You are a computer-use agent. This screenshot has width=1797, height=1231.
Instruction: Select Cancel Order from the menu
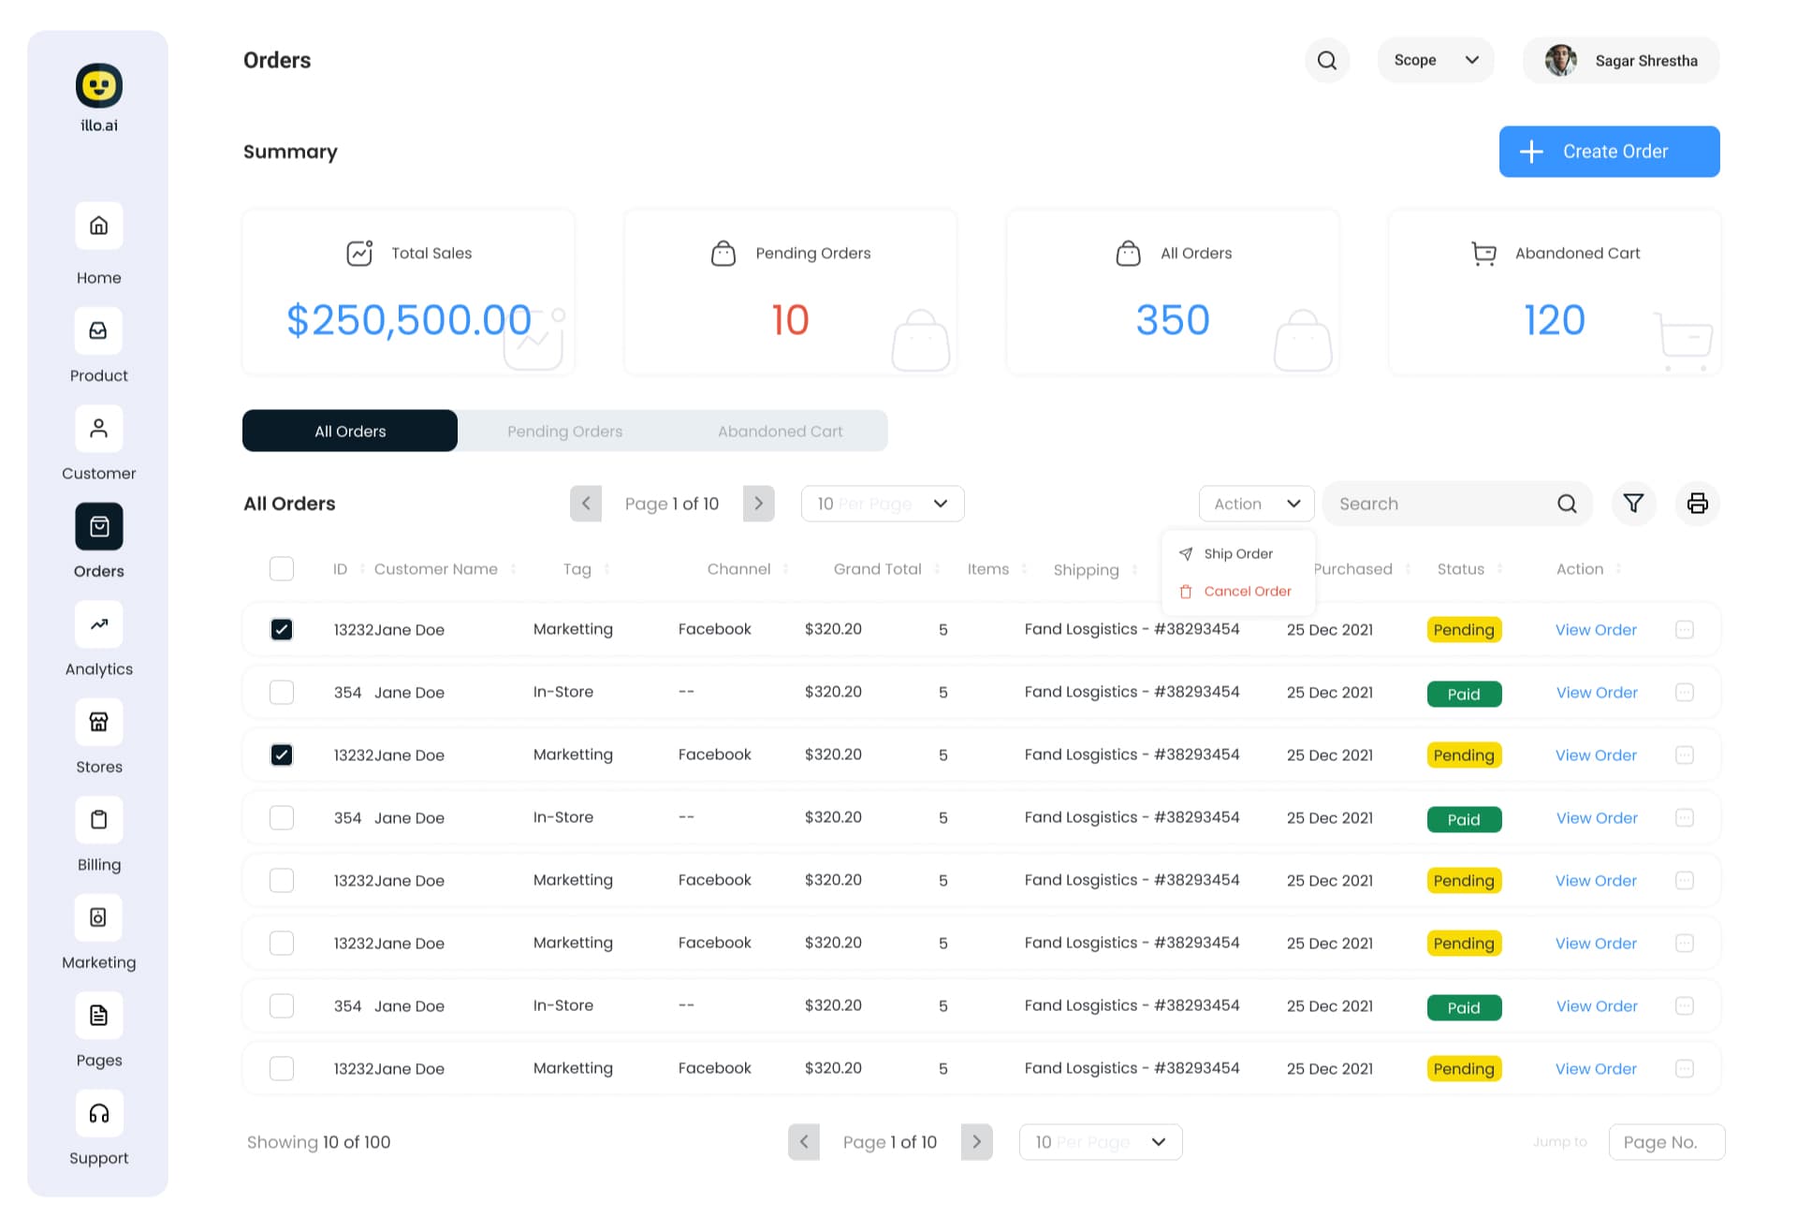tap(1247, 592)
